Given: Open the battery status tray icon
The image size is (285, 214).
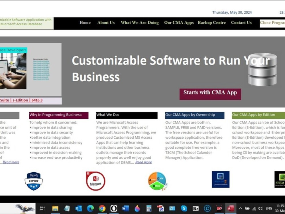Looking at the screenshot, I should click(247, 209).
